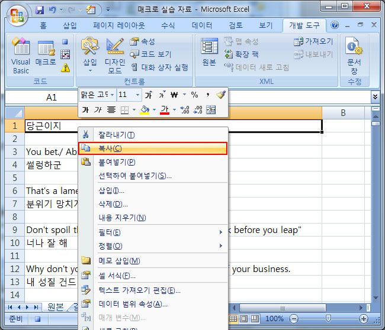Decrease decimal places

198,110
